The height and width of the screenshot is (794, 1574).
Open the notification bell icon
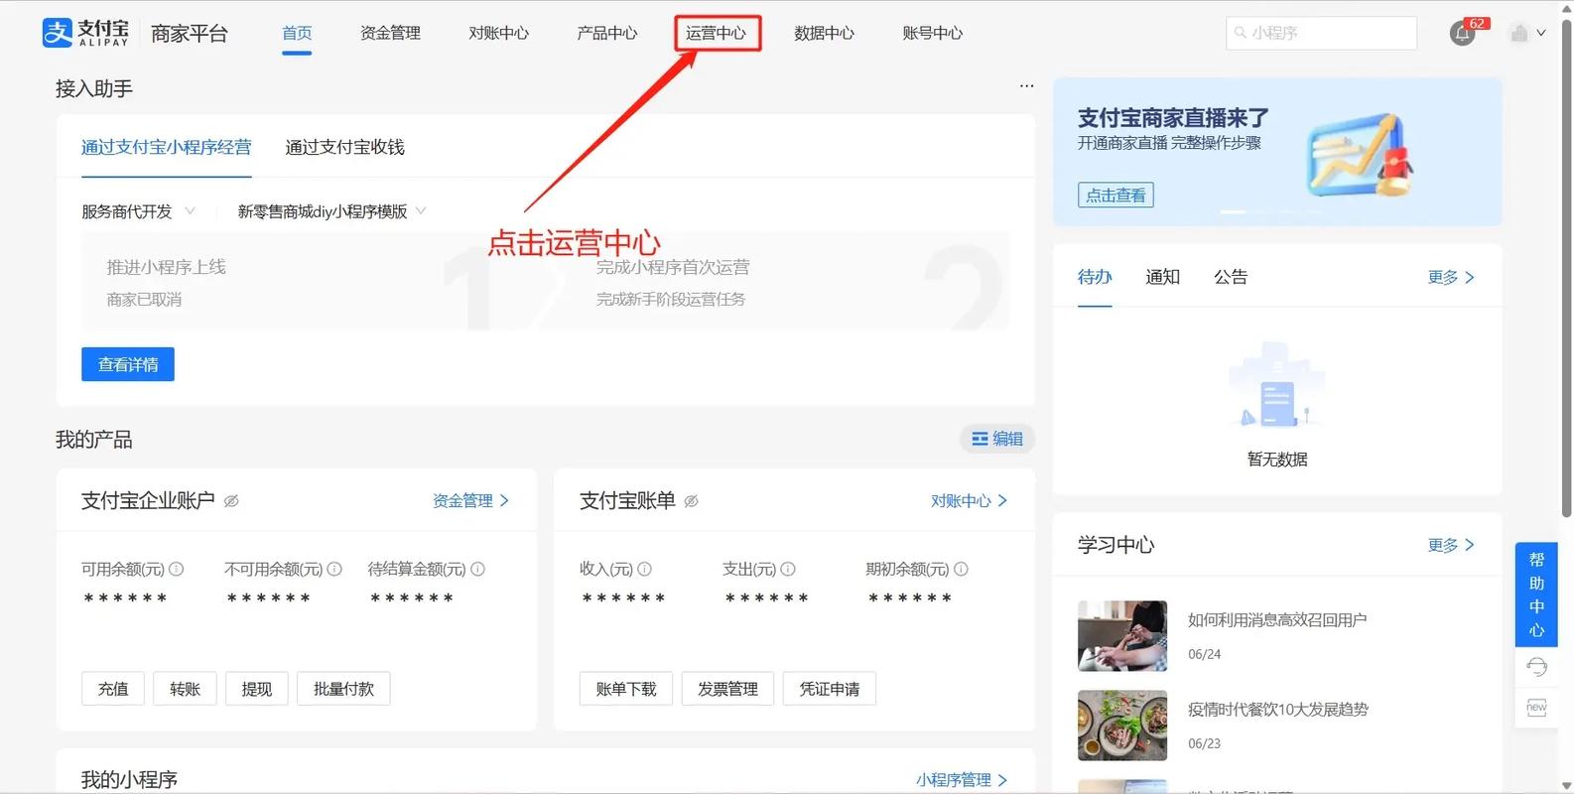[x=1462, y=33]
